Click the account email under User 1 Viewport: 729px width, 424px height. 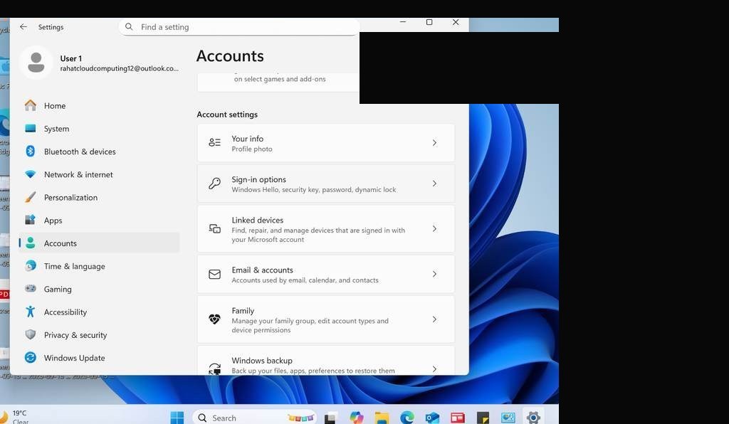119,68
